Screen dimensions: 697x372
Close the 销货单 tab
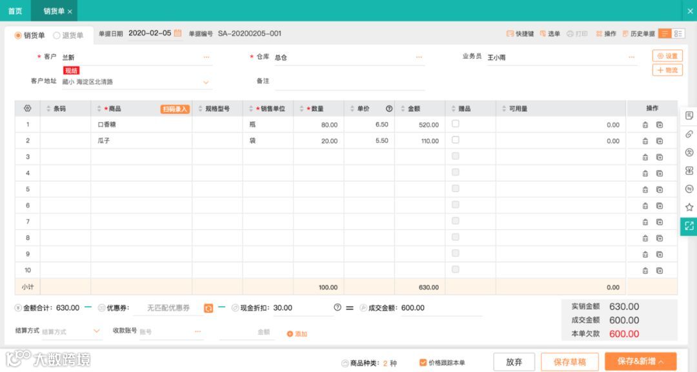[x=70, y=12]
